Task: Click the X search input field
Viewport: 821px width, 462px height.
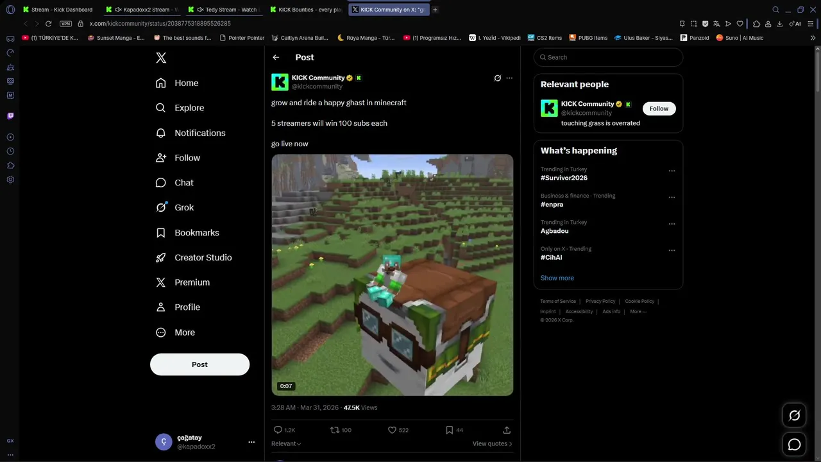Action: coord(608,57)
